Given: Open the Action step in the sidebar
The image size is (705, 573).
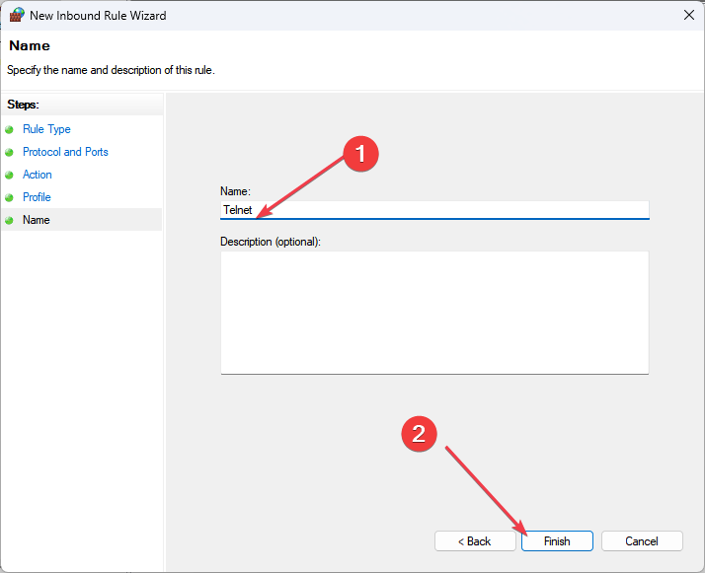Looking at the screenshot, I should tap(38, 175).
